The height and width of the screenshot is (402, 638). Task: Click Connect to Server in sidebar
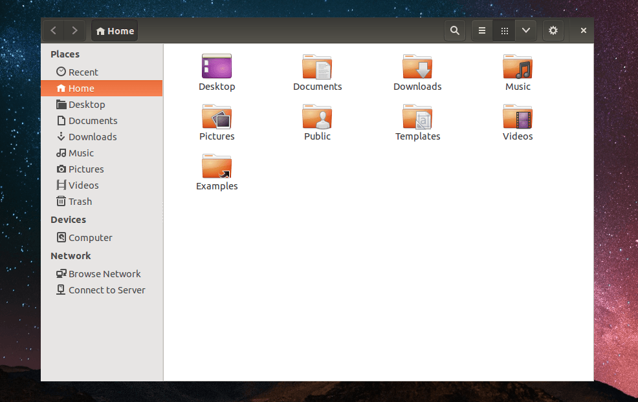107,290
